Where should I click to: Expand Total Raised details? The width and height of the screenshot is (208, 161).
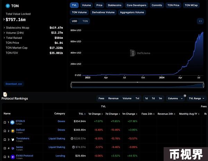[4, 38]
